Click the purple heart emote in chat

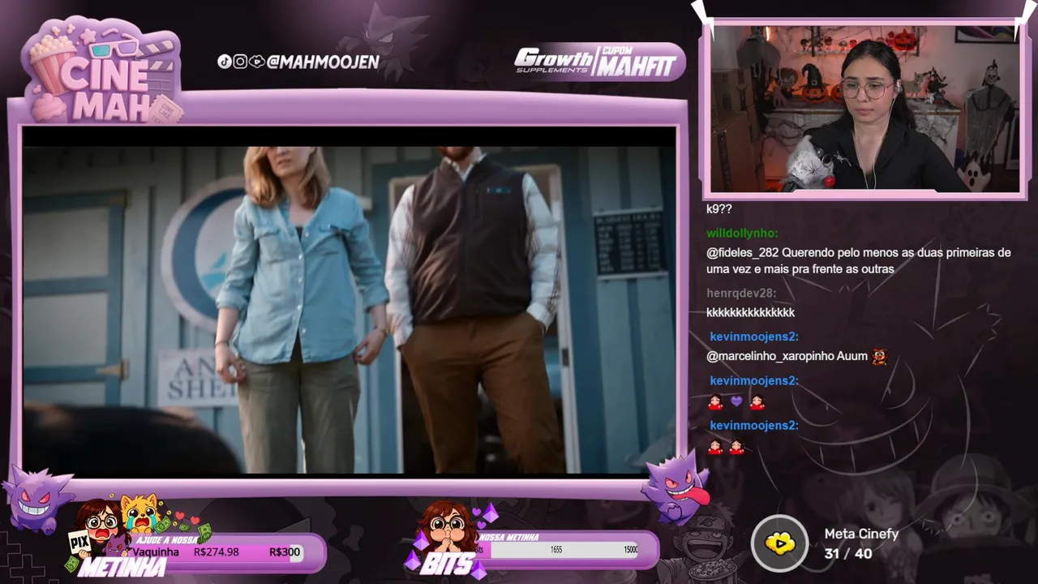(x=736, y=401)
